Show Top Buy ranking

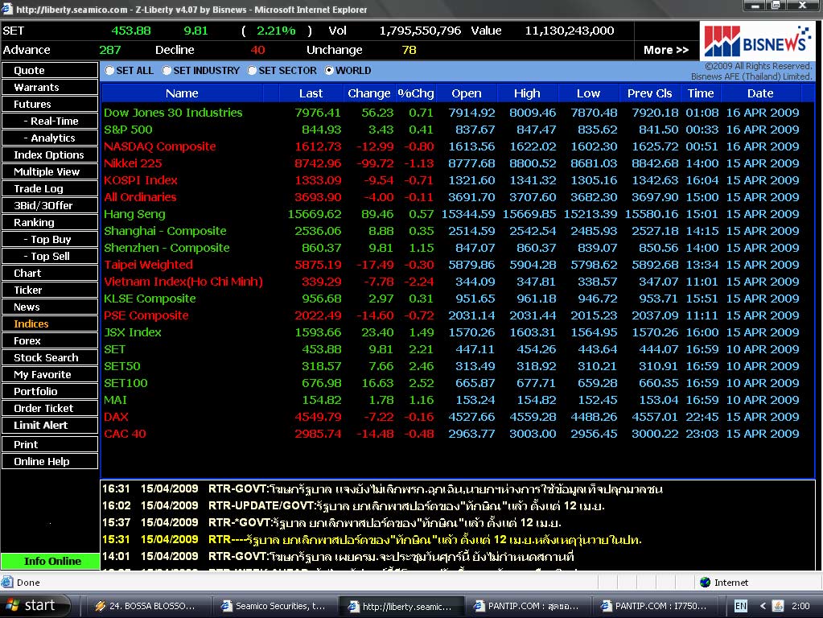tap(50, 240)
